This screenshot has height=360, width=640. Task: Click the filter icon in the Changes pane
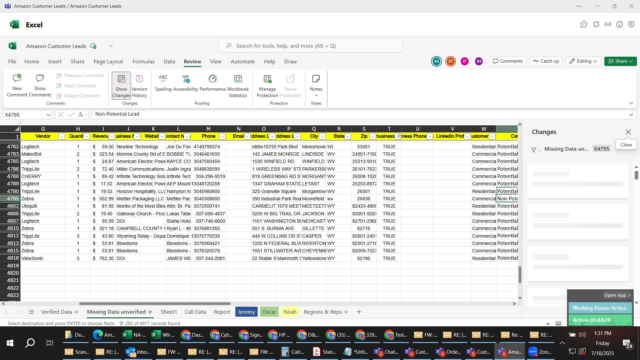[534, 150]
